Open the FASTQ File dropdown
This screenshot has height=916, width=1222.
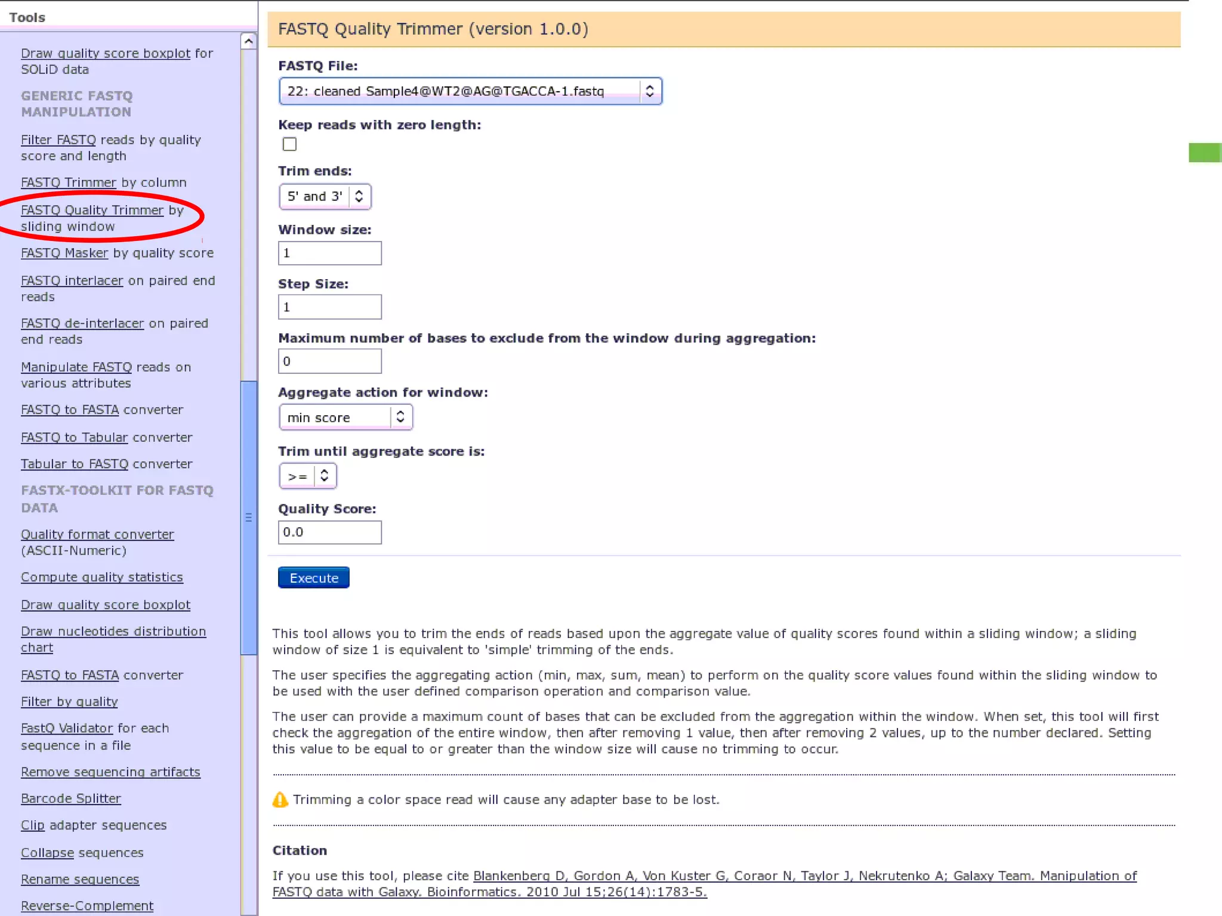[470, 91]
